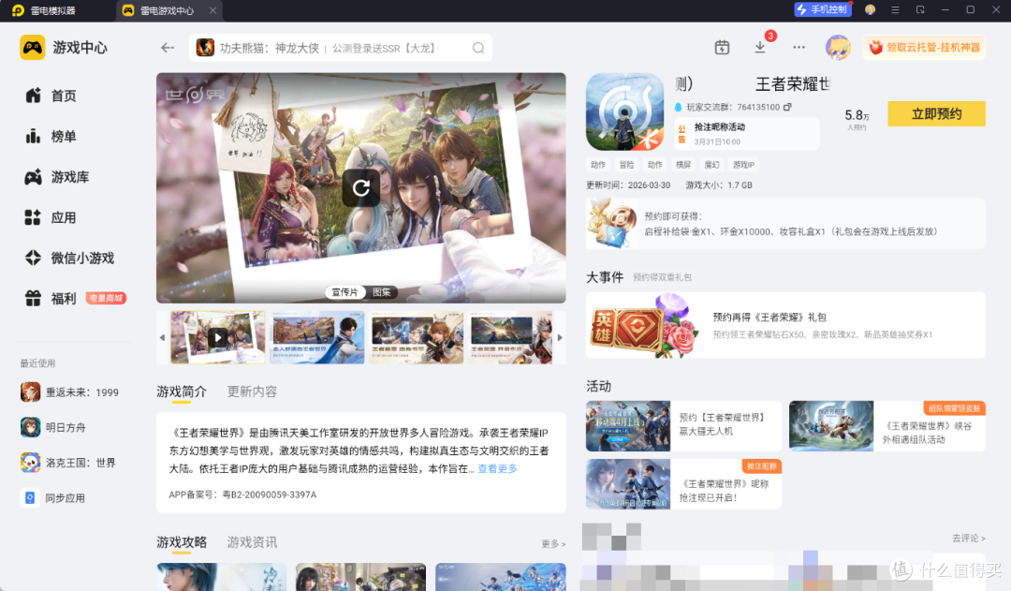Launch 重返未来：1999 from recent list
1011x591 pixels.
pos(69,392)
